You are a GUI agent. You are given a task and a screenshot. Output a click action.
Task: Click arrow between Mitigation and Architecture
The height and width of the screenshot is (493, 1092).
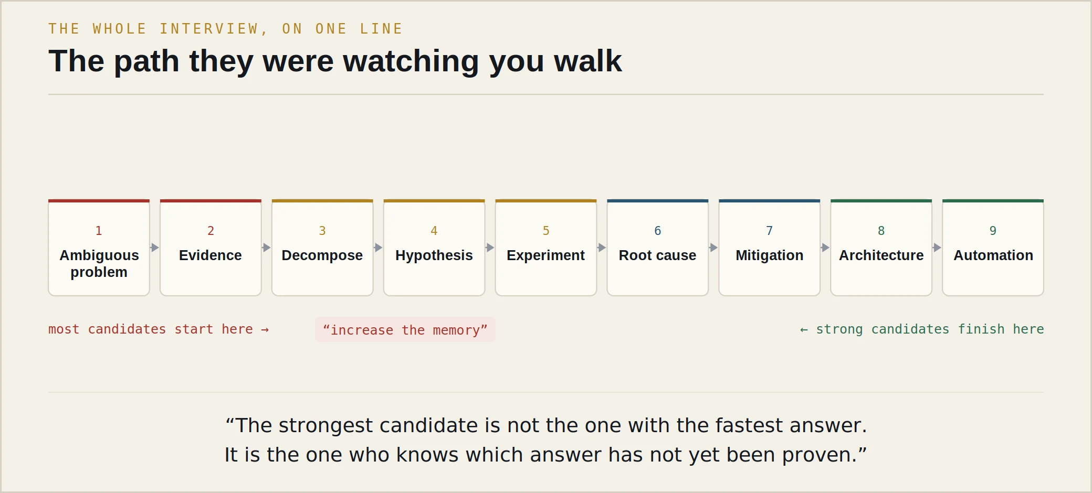point(826,248)
